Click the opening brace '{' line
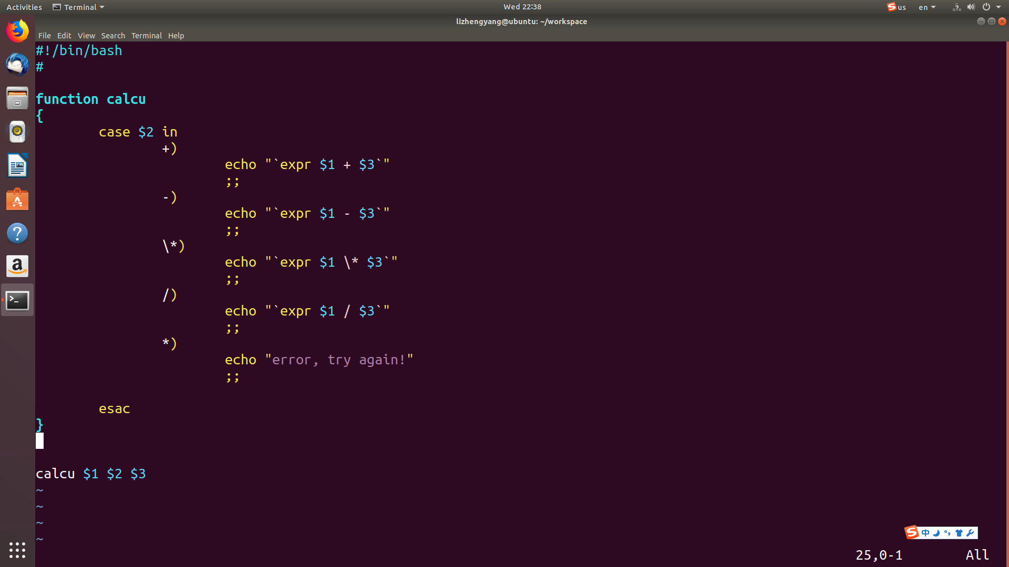This screenshot has height=567, width=1009. coord(40,115)
